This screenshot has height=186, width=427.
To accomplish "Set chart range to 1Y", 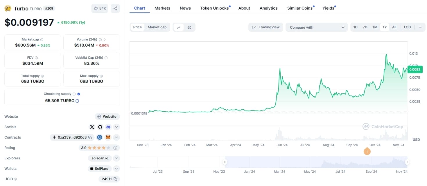I will pos(385,27).
